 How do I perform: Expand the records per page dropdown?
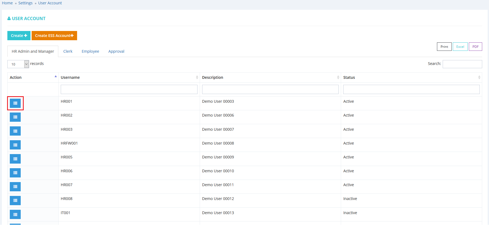[x=18, y=64]
